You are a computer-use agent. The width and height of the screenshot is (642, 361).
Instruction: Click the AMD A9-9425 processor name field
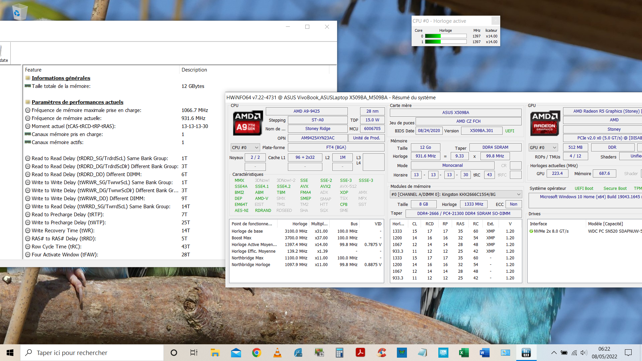click(x=307, y=111)
